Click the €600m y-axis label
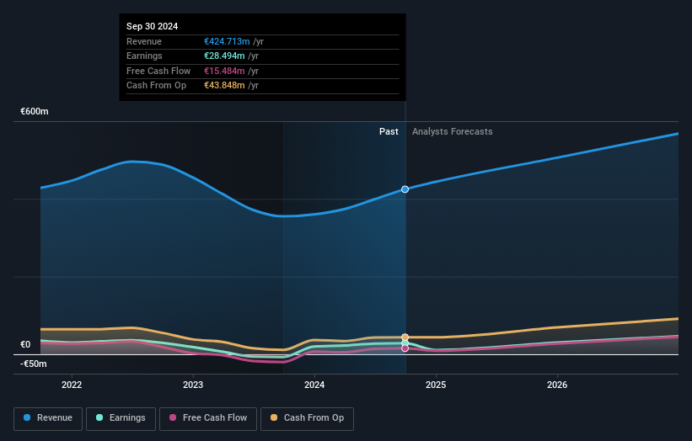Screen dimensions: 692x441 pyautogui.click(x=35, y=111)
